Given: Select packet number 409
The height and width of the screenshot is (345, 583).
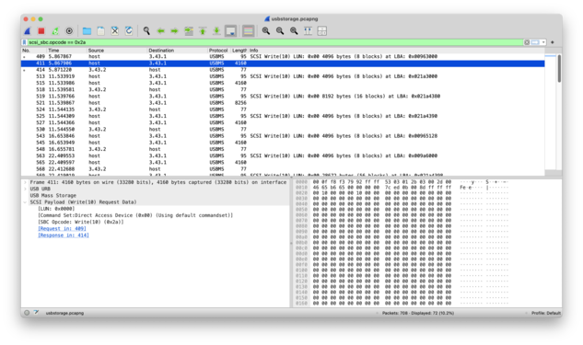Looking at the screenshot, I should pos(283,57).
